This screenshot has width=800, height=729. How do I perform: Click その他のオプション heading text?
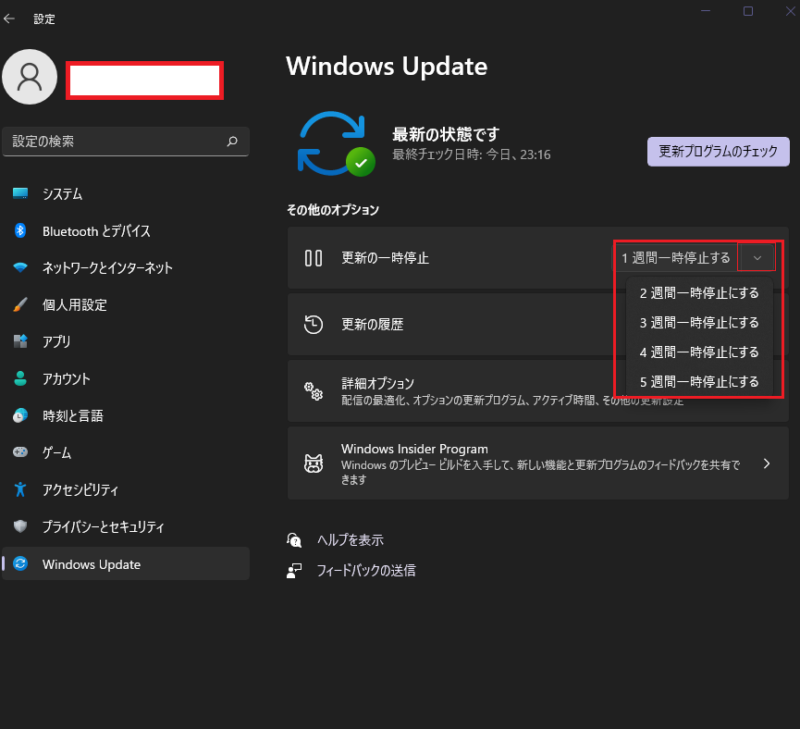(x=333, y=210)
